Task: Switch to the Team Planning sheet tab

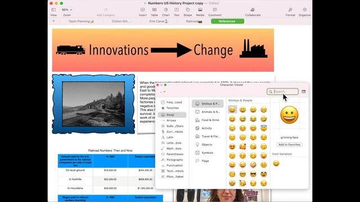Action: [x=81, y=21]
